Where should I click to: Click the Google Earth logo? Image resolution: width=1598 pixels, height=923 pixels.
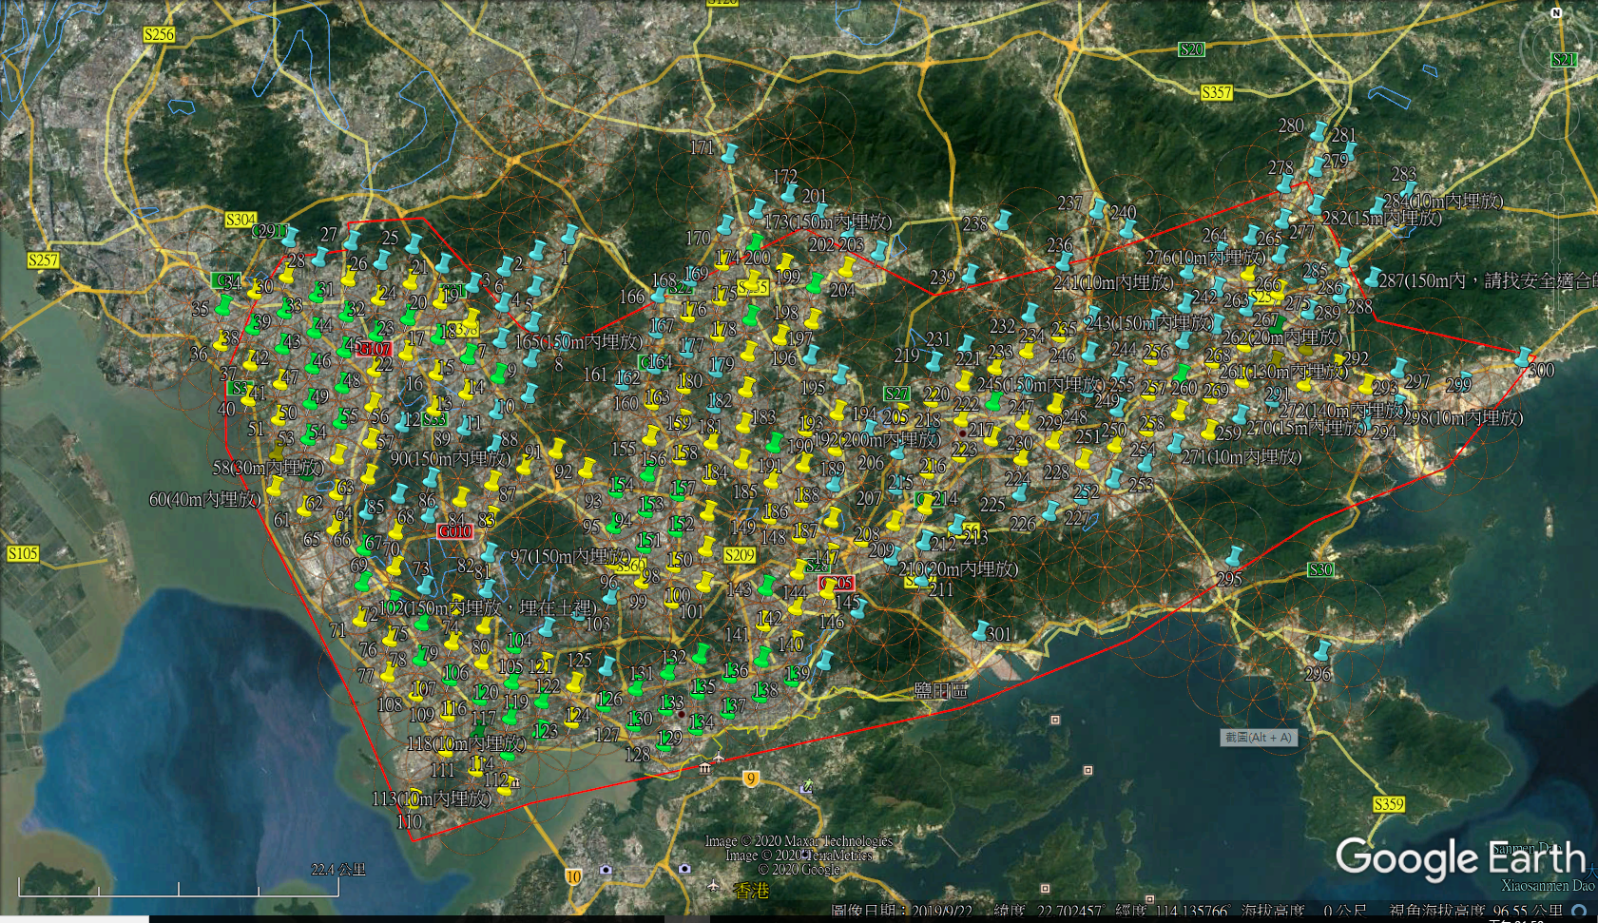(x=1460, y=859)
